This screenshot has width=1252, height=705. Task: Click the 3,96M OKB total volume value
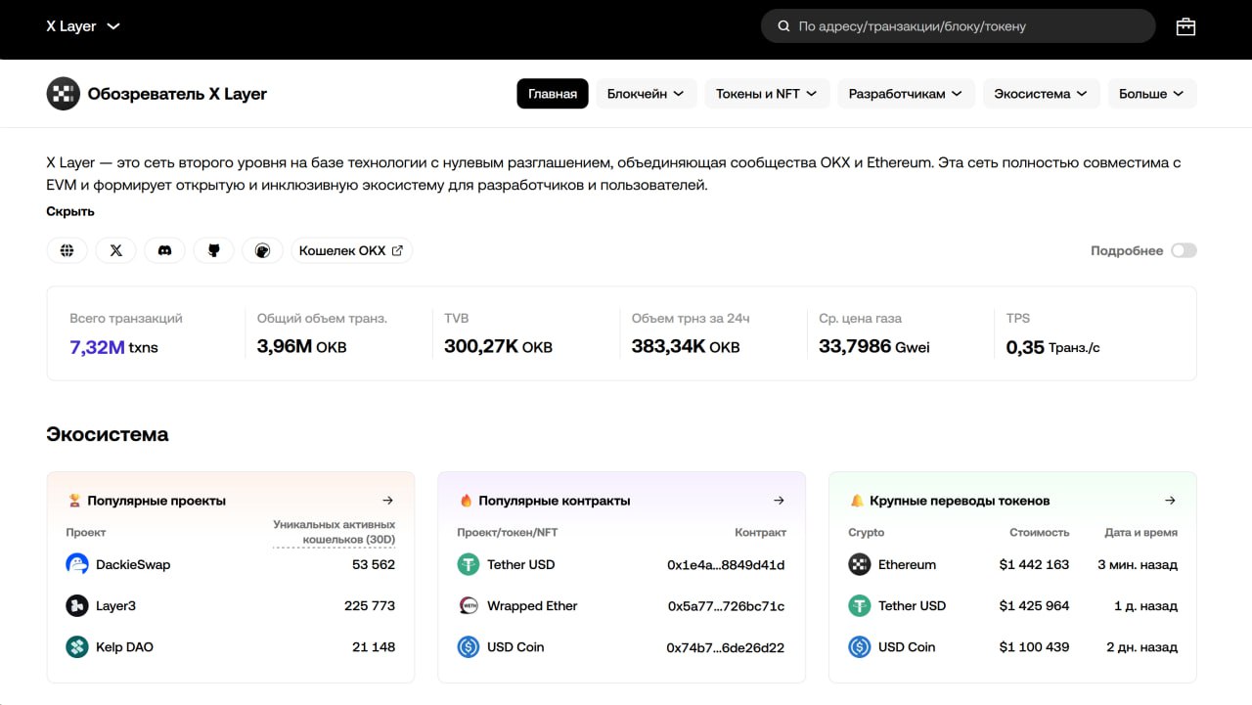click(301, 346)
